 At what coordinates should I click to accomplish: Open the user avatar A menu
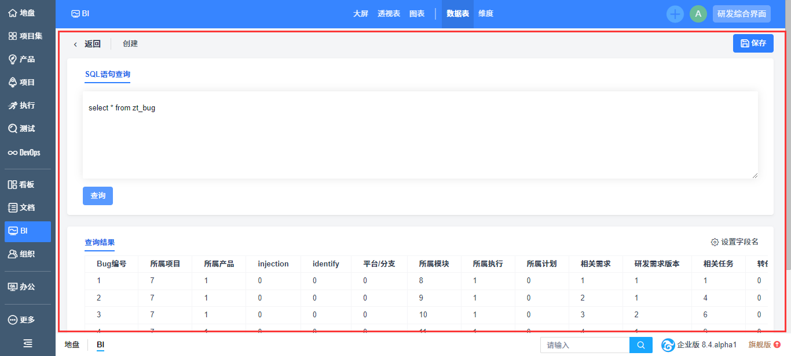click(x=698, y=14)
